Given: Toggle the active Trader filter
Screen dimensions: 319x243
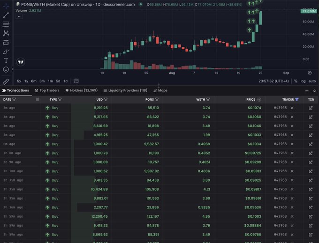Looking at the screenshot, I should [x=297, y=99].
